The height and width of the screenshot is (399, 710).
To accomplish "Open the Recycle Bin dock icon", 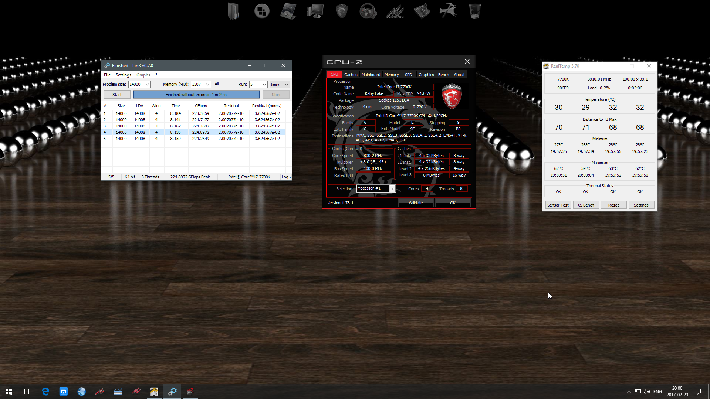I will tap(475, 11).
